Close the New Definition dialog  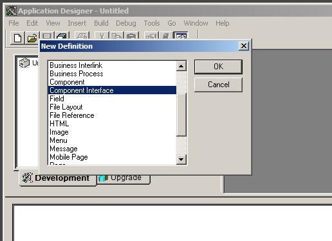(244, 46)
